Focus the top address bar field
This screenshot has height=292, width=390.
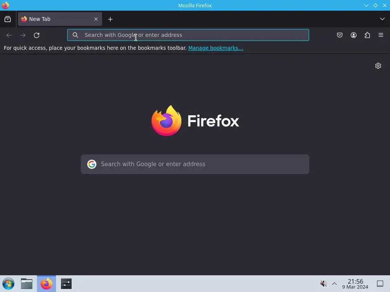(x=188, y=35)
